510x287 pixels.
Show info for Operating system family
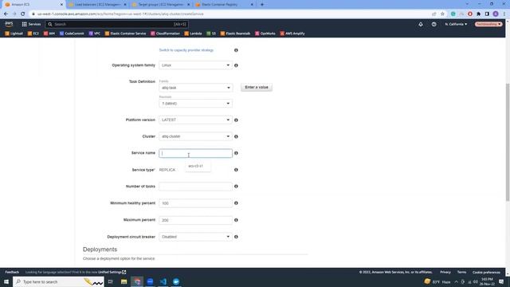click(236, 65)
